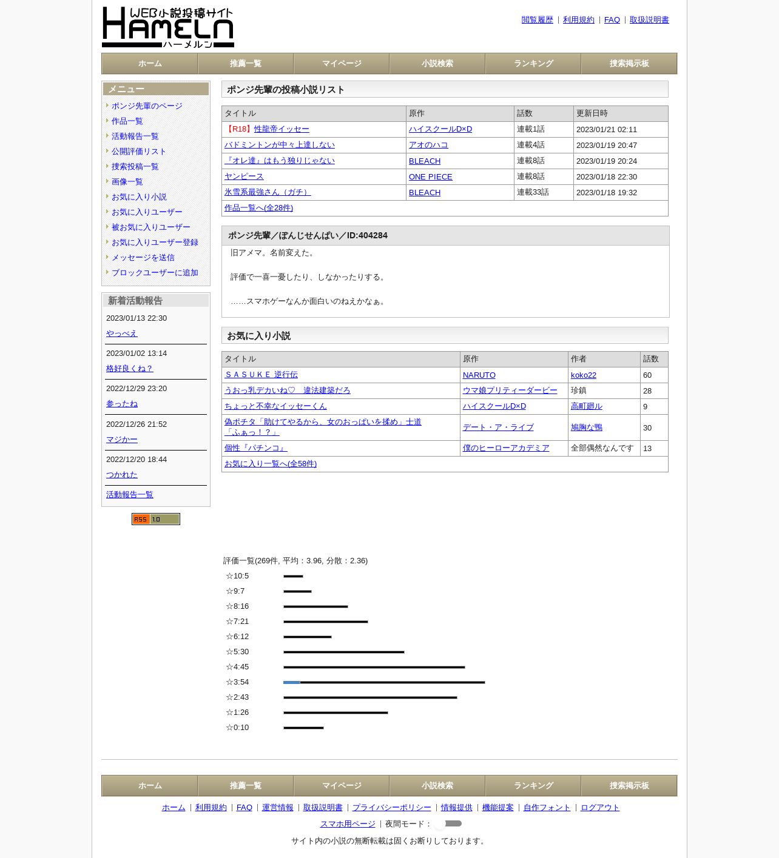Open ランキング in the top navigation bar
This screenshot has width=779, height=858.
533,64
